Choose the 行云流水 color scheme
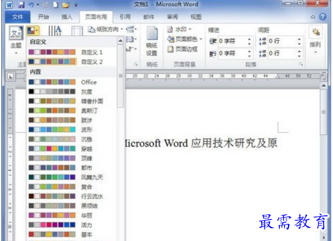 click(x=71, y=196)
